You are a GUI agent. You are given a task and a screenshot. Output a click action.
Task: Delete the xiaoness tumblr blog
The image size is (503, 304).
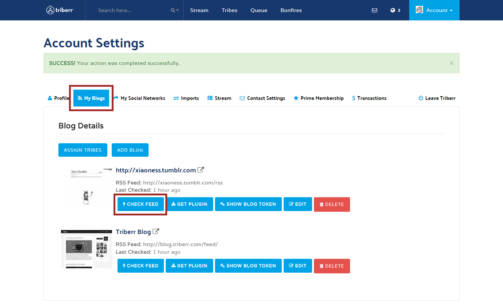[332, 204]
